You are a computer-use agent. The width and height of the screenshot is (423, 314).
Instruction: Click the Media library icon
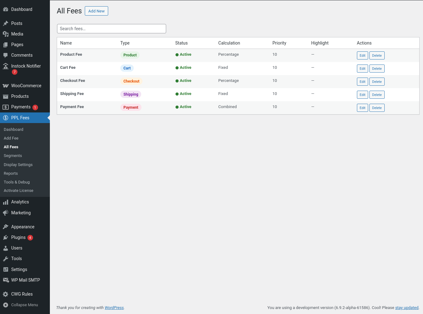(x=6, y=34)
